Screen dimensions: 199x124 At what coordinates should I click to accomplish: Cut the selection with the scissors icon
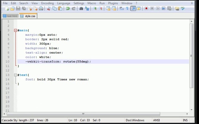point(49,8)
